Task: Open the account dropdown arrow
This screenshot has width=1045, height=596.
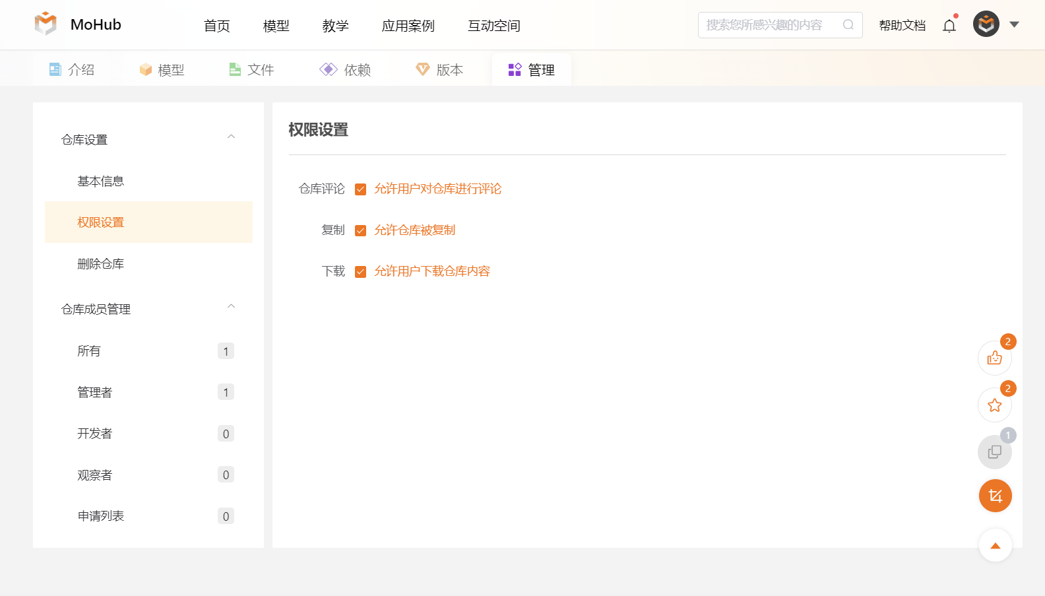Action: point(1015,24)
